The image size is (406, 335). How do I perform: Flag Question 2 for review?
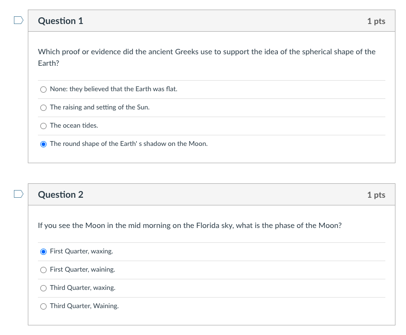(18, 194)
